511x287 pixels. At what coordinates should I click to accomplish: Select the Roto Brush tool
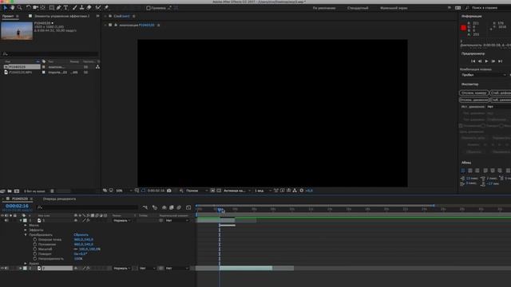pyautogui.click(x=98, y=7)
